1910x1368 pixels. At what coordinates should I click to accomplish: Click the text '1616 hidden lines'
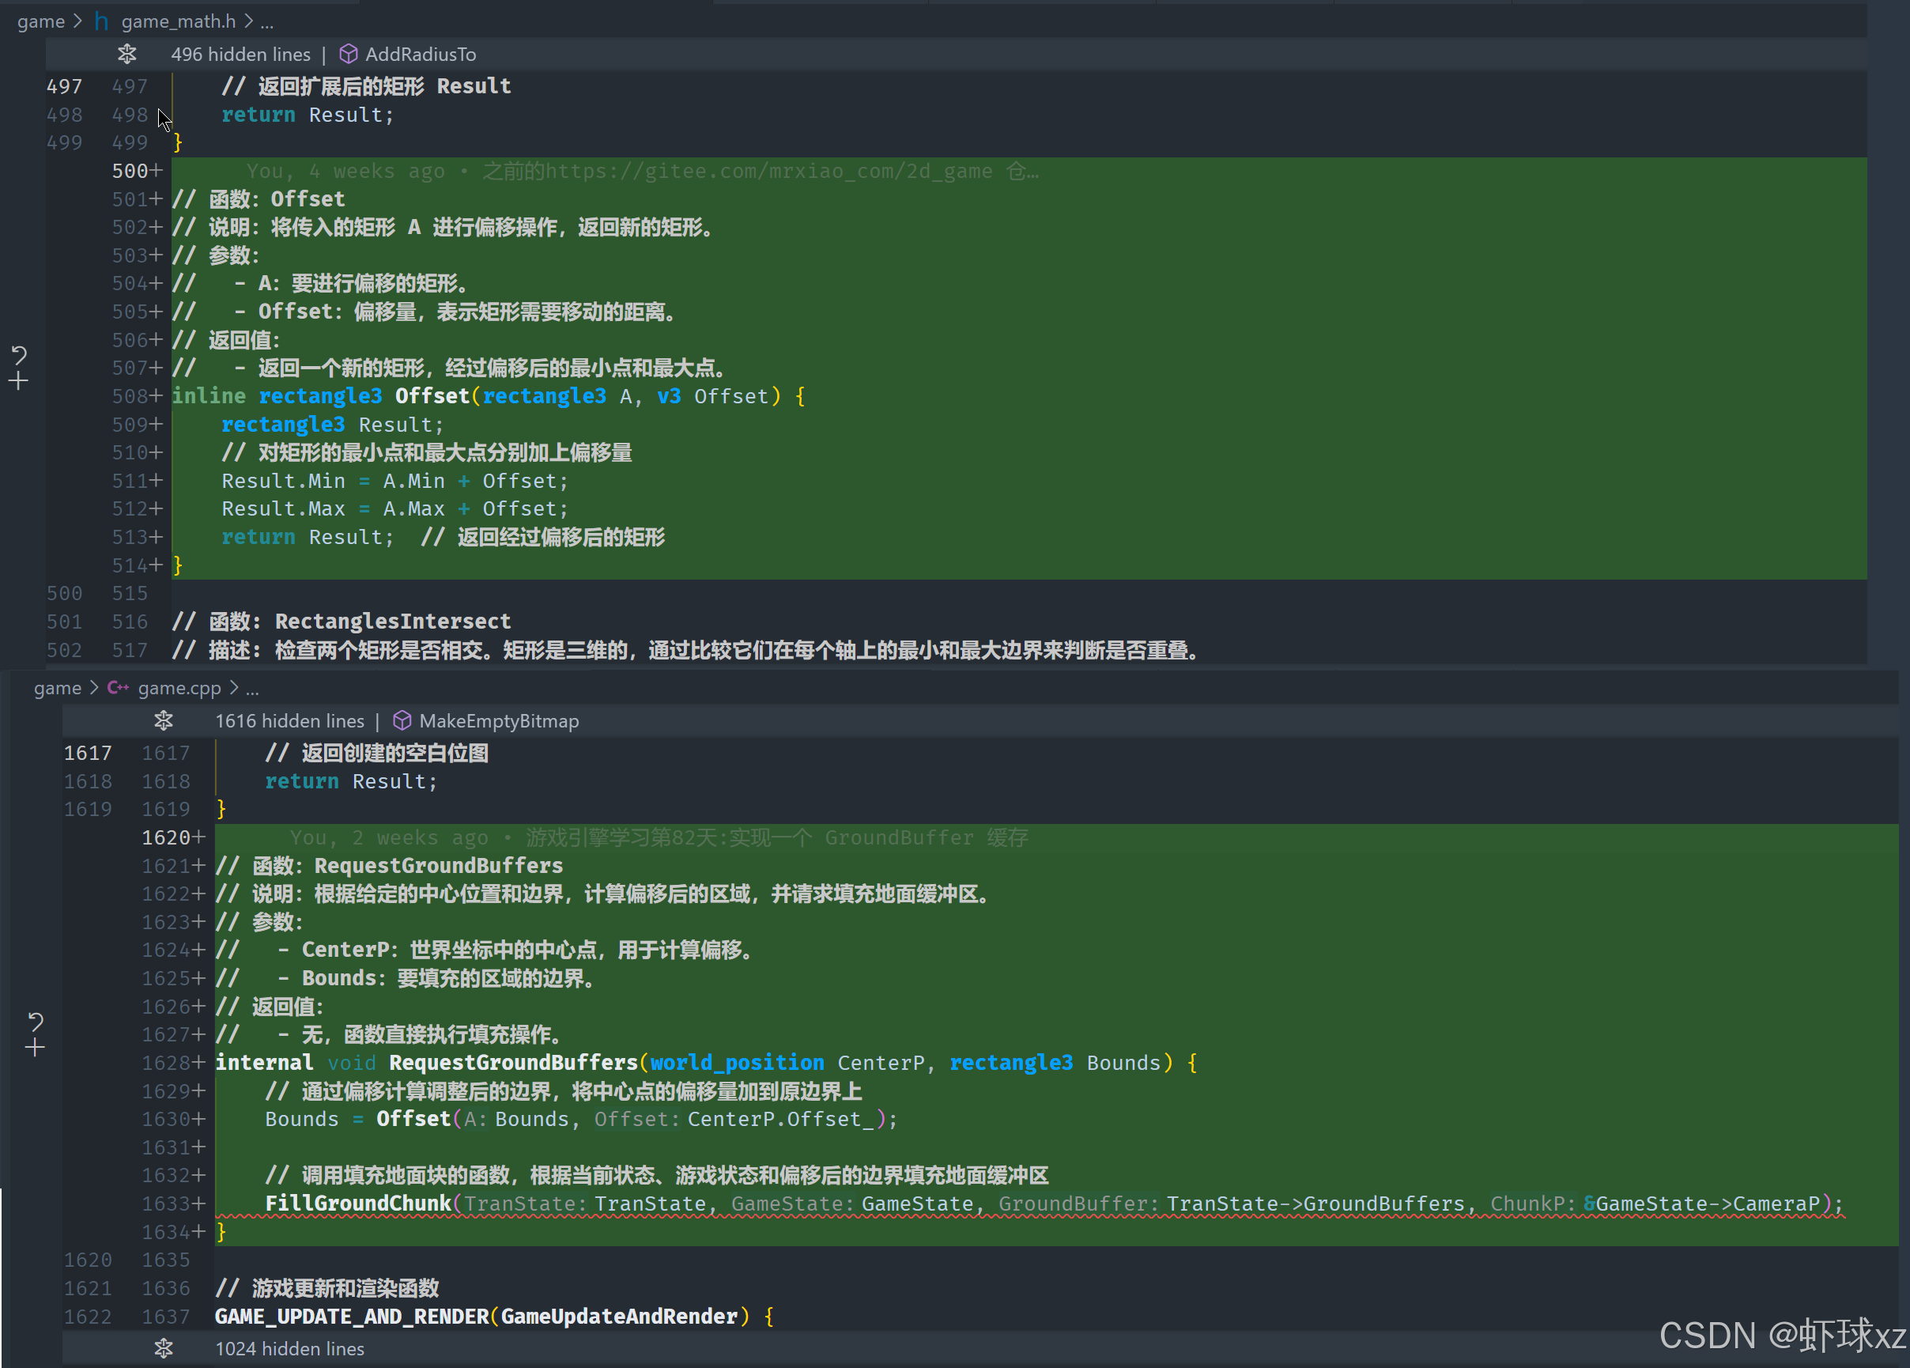click(289, 720)
